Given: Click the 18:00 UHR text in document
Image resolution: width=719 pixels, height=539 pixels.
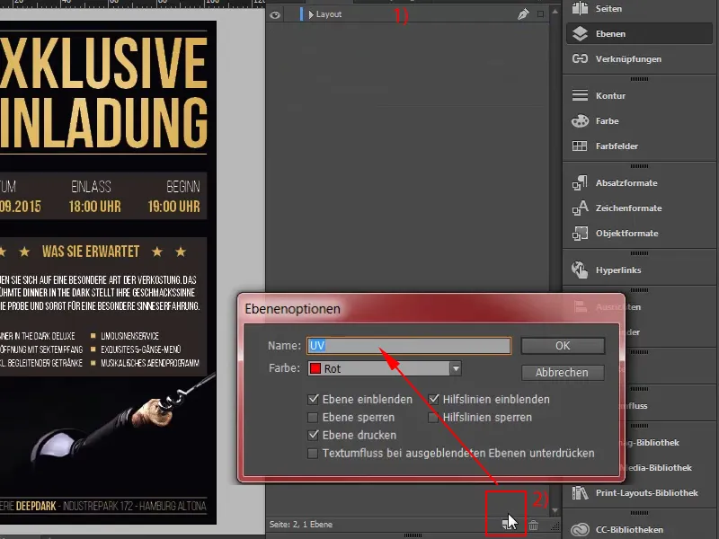Looking at the screenshot, I should click(95, 207).
